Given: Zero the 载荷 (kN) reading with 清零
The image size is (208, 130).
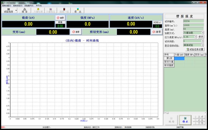Looking at the screenshot, I should pos(60,18).
